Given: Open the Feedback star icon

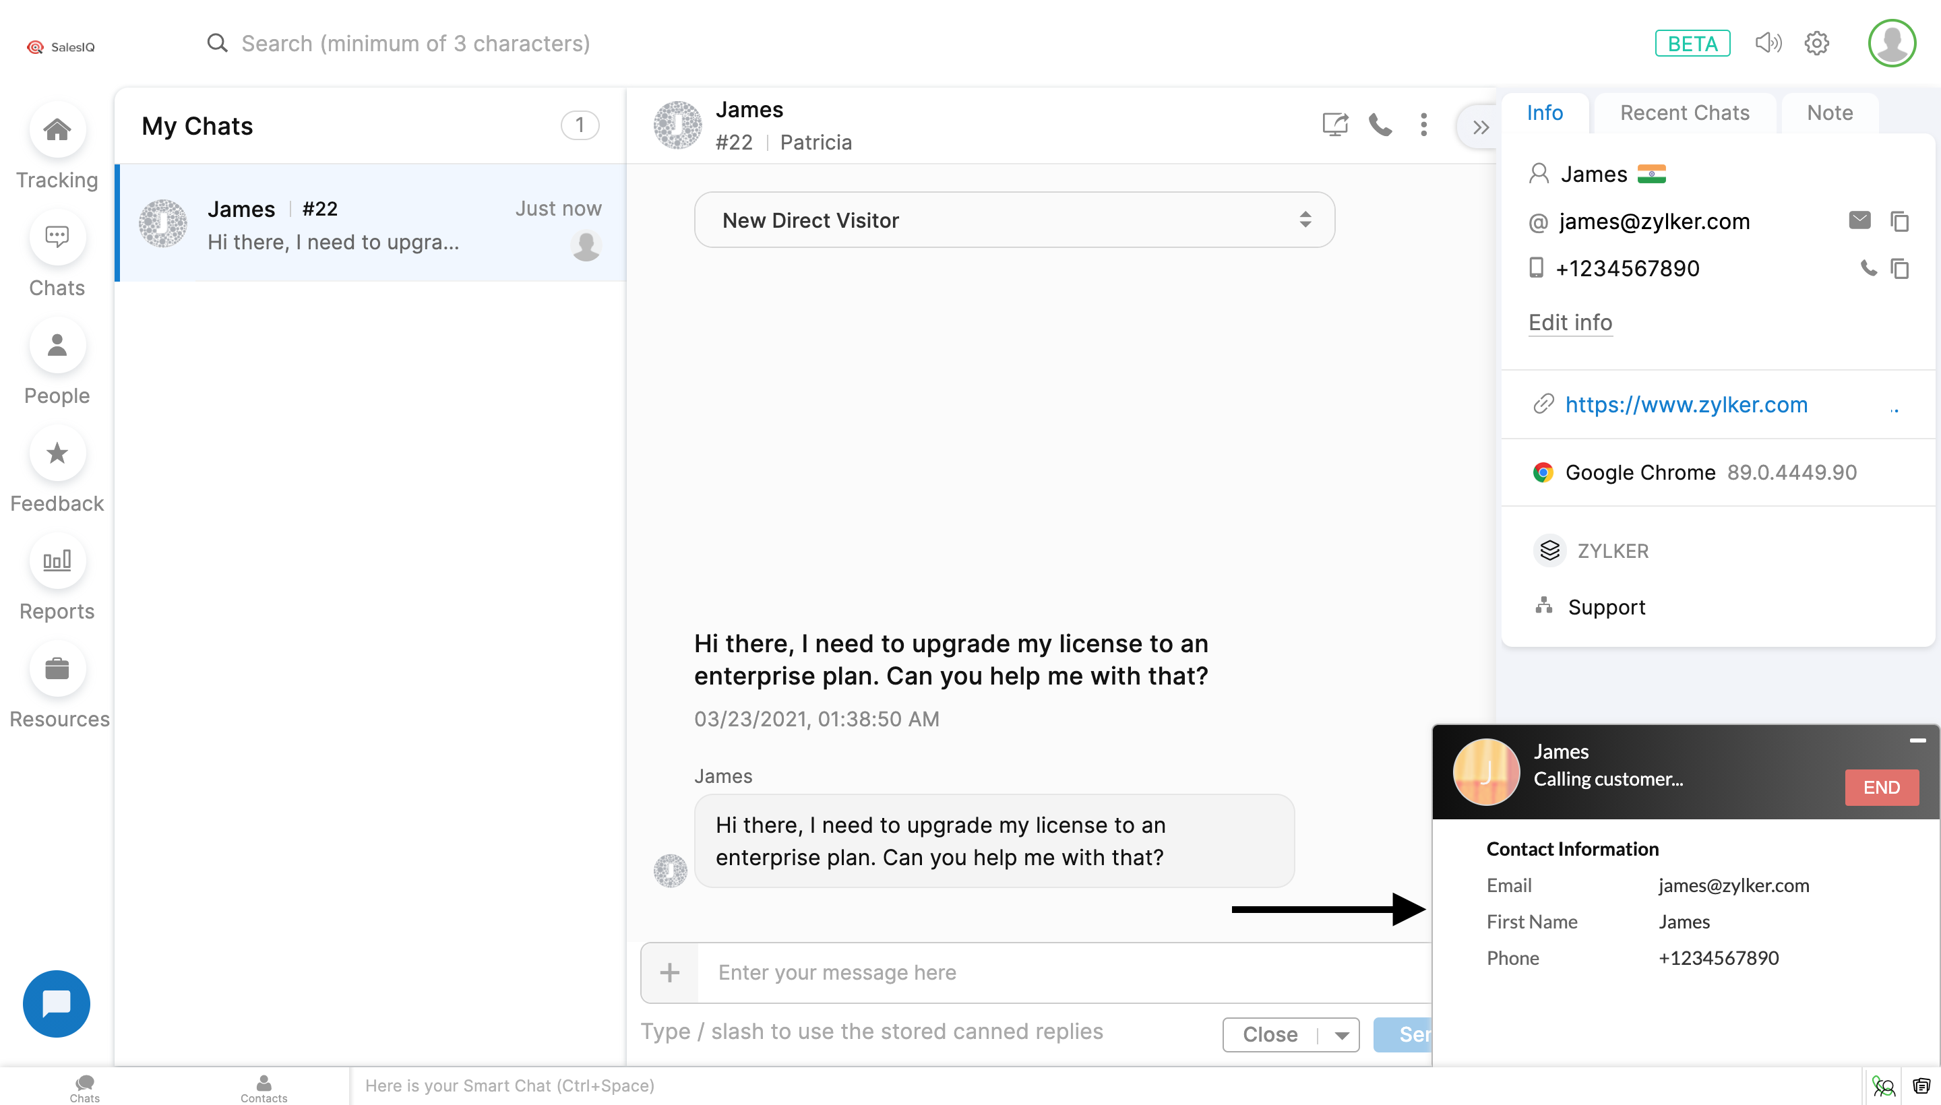Looking at the screenshot, I should click(x=57, y=453).
